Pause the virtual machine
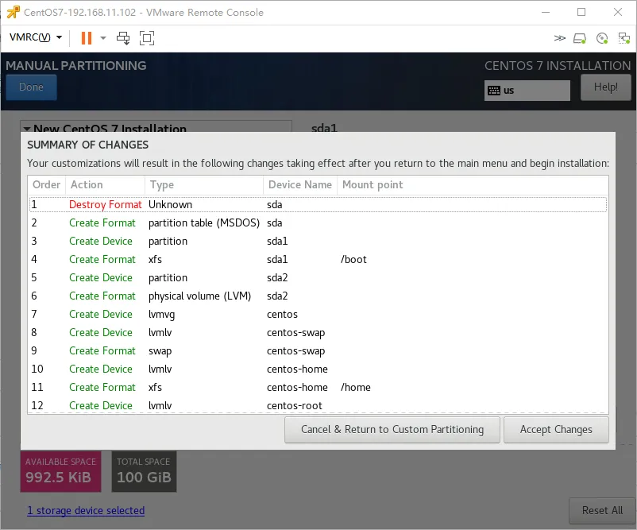This screenshot has width=637, height=530. [x=86, y=38]
